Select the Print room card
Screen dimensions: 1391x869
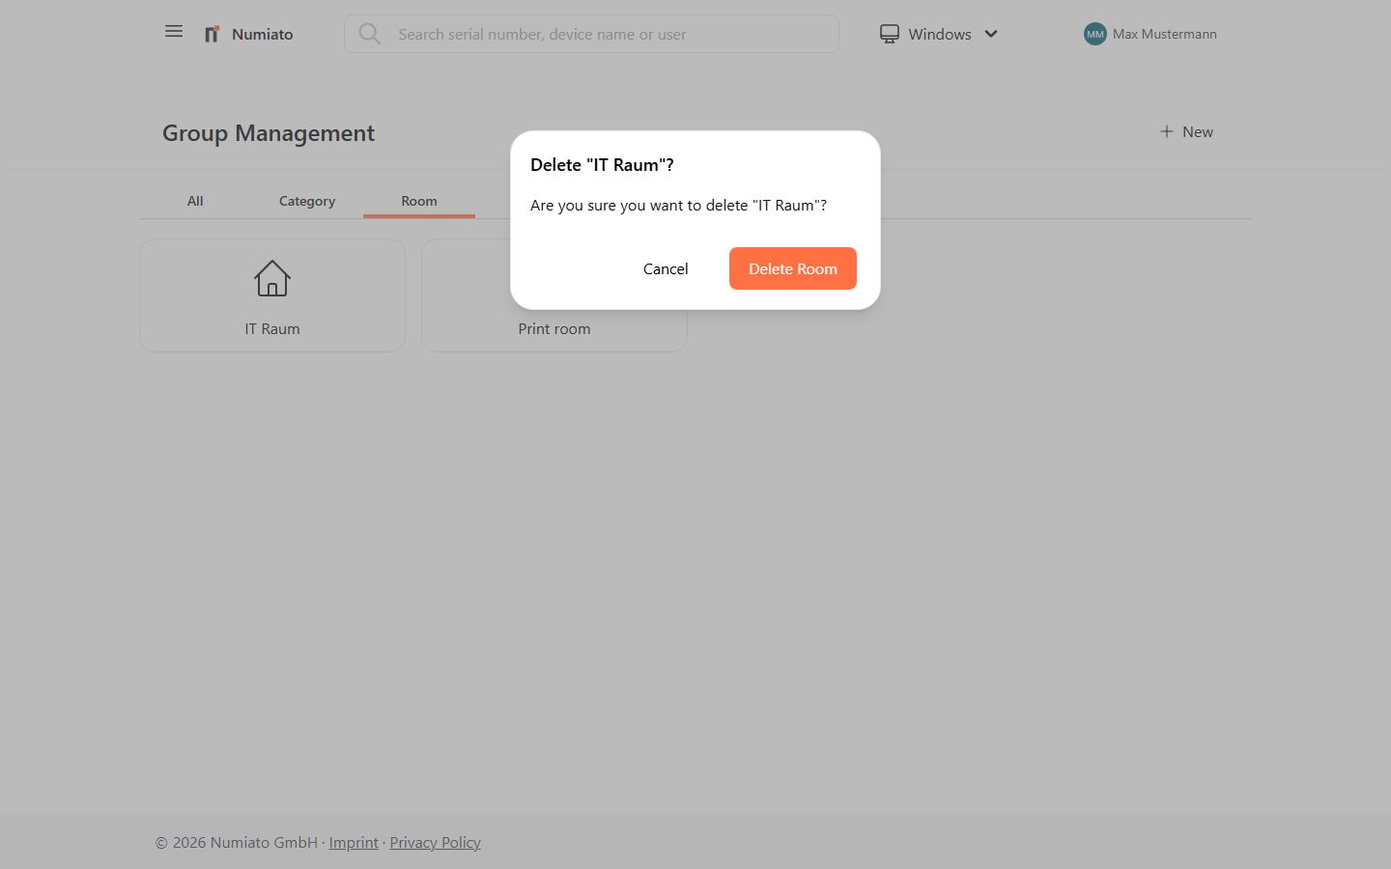(x=554, y=329)
